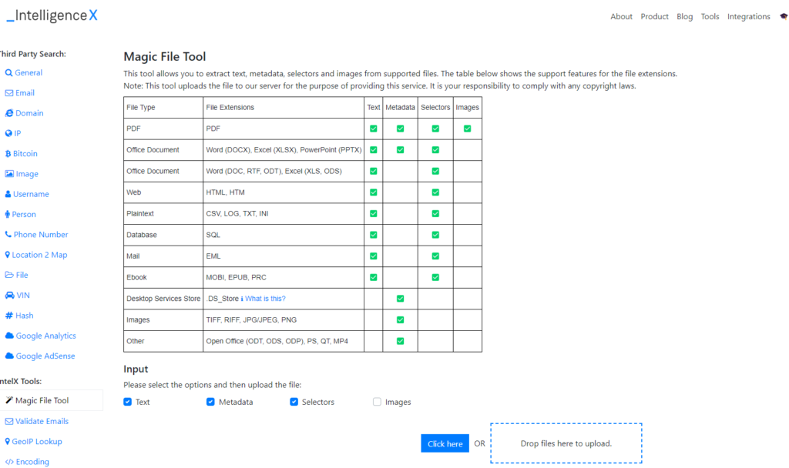Image resolution: width=789 pixels, height=468 pixels.
Task: Click the EML extension cell
Action: (x=284, y=256)
